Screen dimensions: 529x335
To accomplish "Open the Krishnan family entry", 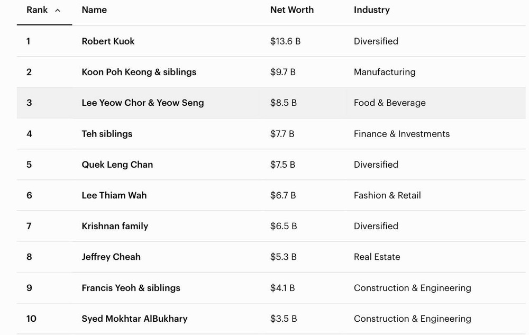I will click(114, 226).
